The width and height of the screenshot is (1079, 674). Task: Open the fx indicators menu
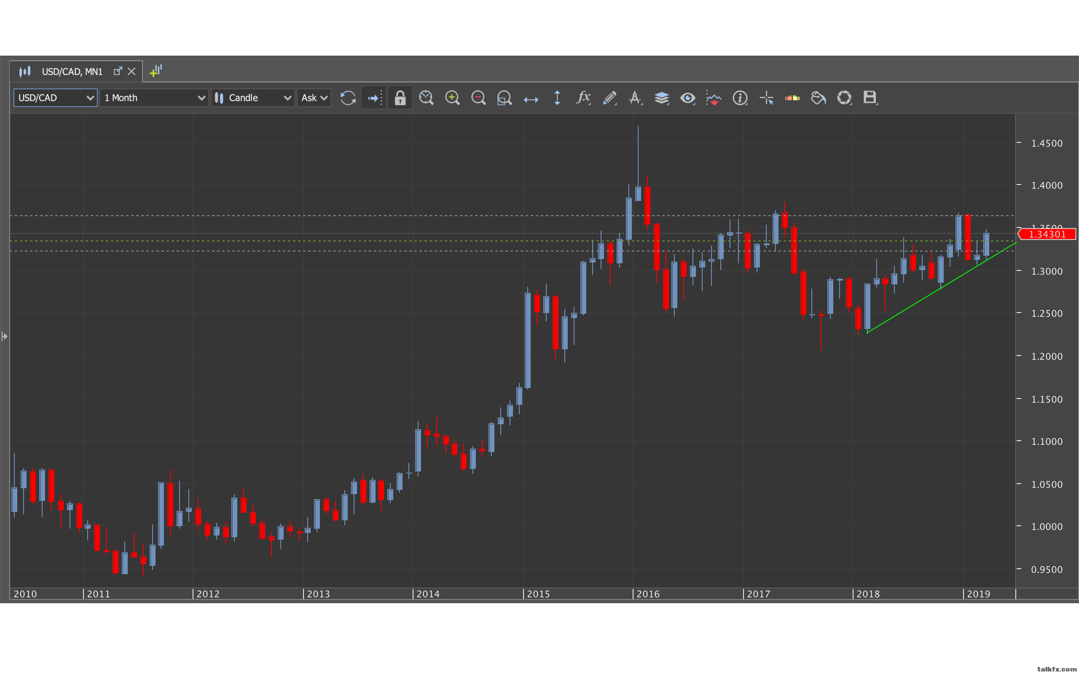coord(583,98)
